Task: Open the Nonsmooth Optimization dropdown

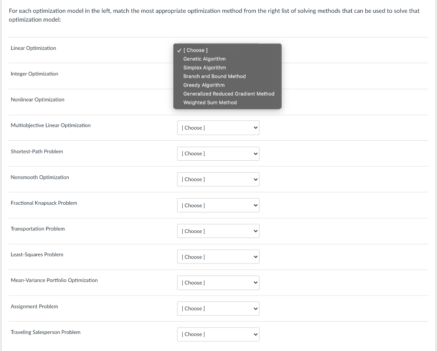Action: tap(218, 179)
